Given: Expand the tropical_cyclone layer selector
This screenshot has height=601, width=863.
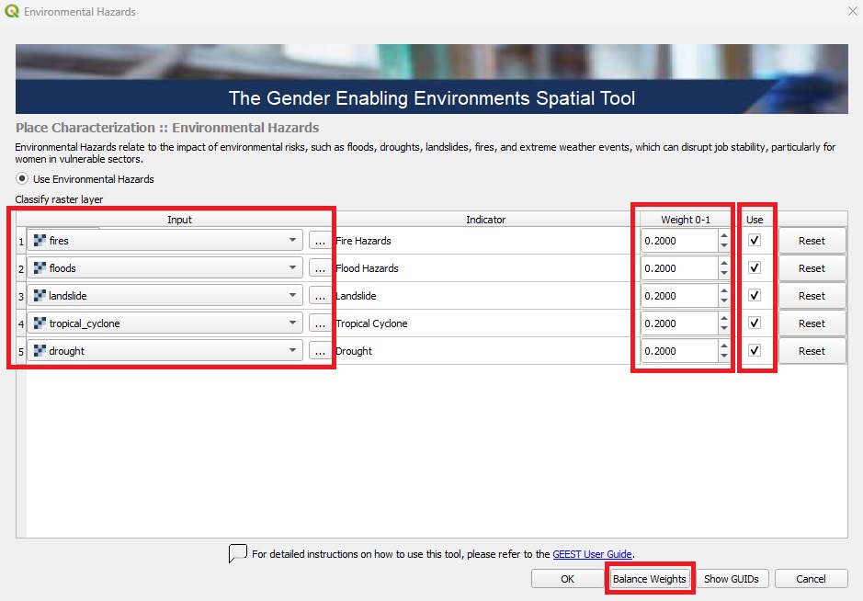Looking at the screenshot, I should 294,323.
